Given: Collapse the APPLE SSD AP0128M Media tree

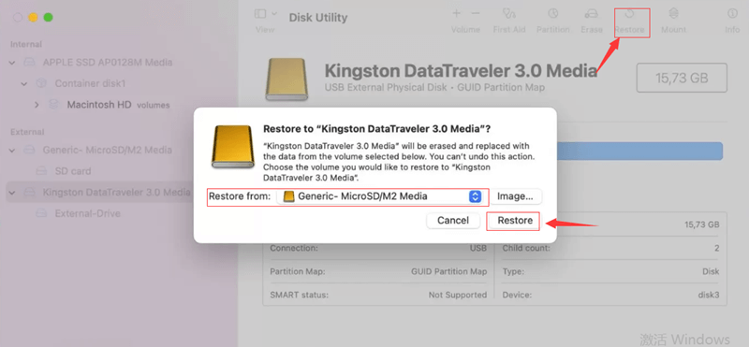Looking at the screenshot, I should [x=12, y=63].
